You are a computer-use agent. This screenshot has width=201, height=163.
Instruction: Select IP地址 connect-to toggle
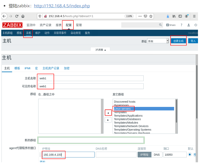point(144,155)
